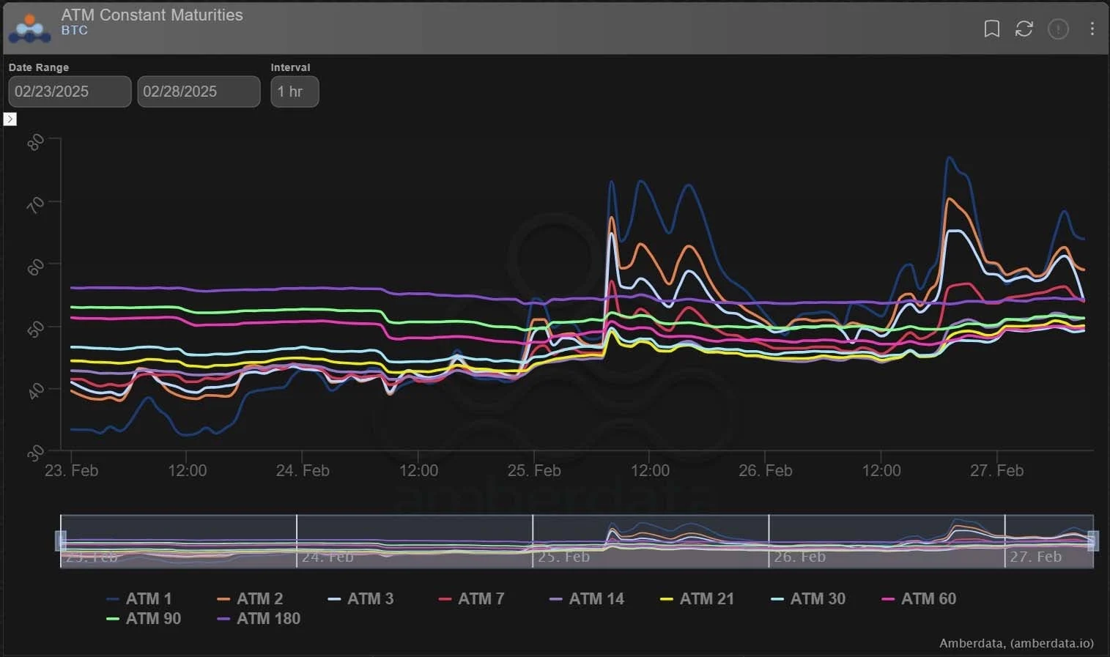This screenshot has height=657, width=1110.
Task: Click the 23. Feb x-axis label
Action: (x=71, y=470)
